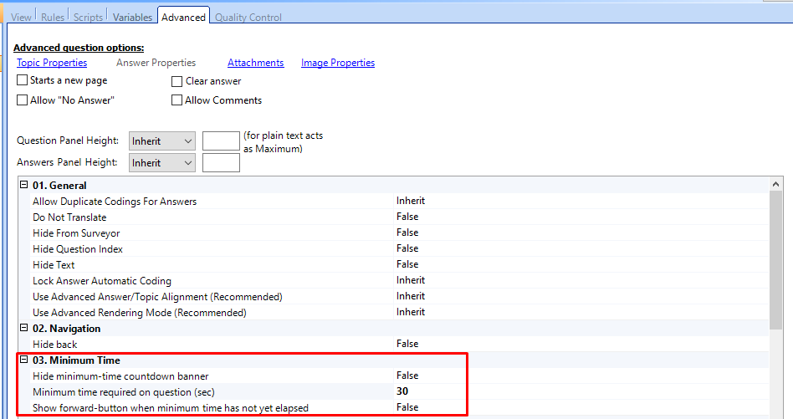Switch to the View tab
Image resolution: width=793 pixels, height=419 pixels.
(x=21, y=18)
